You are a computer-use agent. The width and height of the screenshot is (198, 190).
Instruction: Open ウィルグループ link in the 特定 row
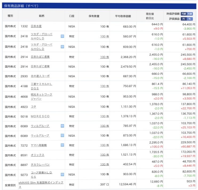(40, 126)
